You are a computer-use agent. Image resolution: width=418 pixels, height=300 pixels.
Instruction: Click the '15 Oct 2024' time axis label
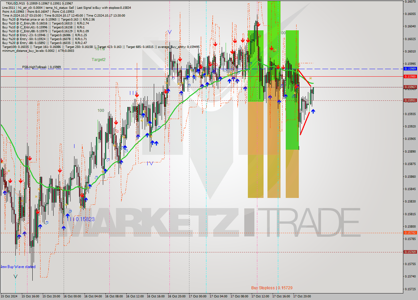[x=9, y=296]
